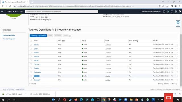Image resolution: width=182 pixels, height=102 pixels.
Task: Open actions menu for AnyDay row
Action: pyautogui.click(x=177, y=45)
